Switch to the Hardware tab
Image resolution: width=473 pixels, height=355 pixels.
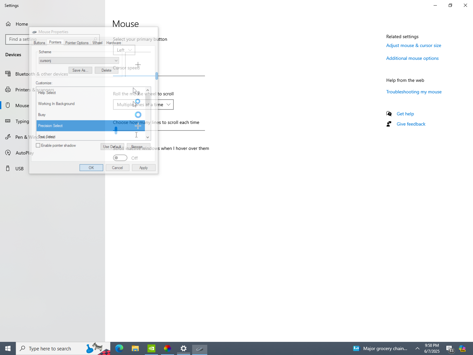point(114,43)
